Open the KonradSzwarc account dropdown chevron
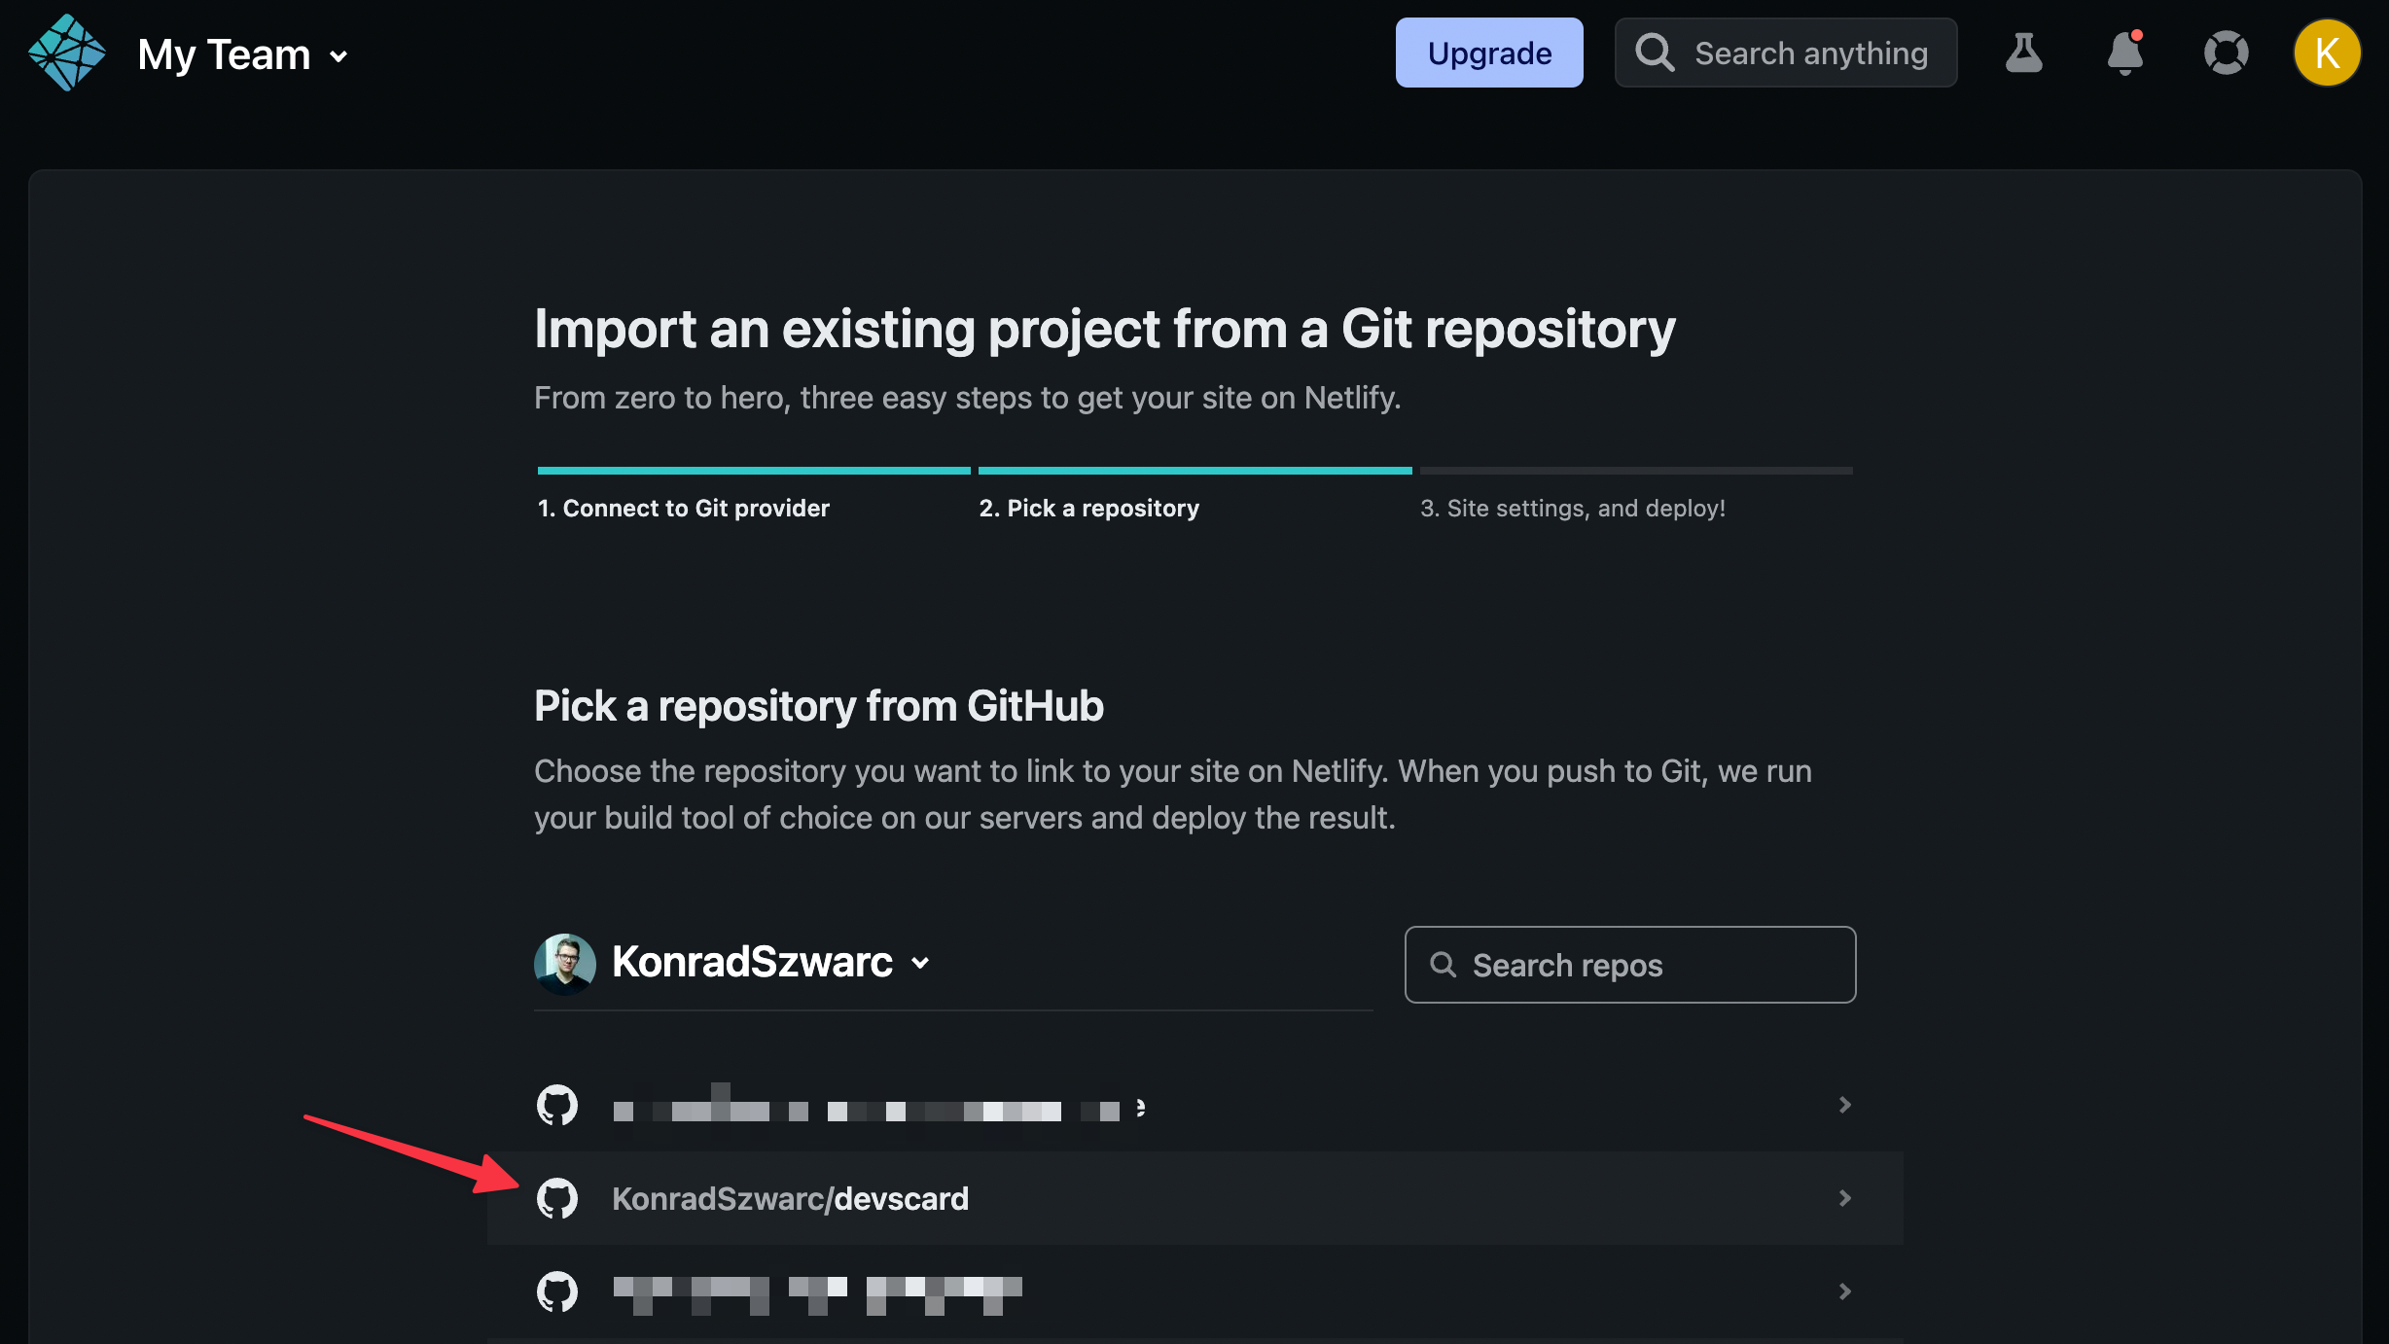Screen dimensions: 2389x1344 click(x=920, y=963)
